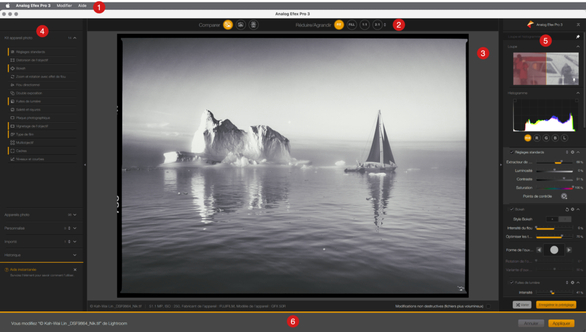
Task: Select side-by-side compare view icon
Action: (254, 25)
